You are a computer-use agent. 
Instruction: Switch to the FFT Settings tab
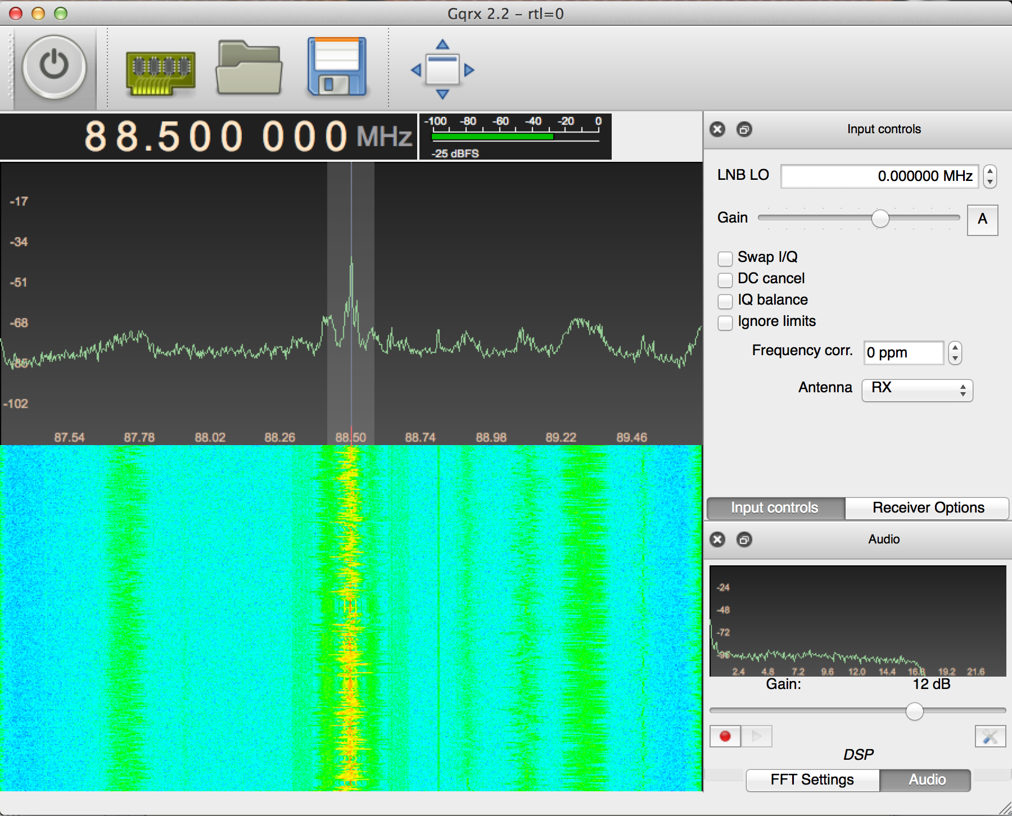click(x=812, y=780)
